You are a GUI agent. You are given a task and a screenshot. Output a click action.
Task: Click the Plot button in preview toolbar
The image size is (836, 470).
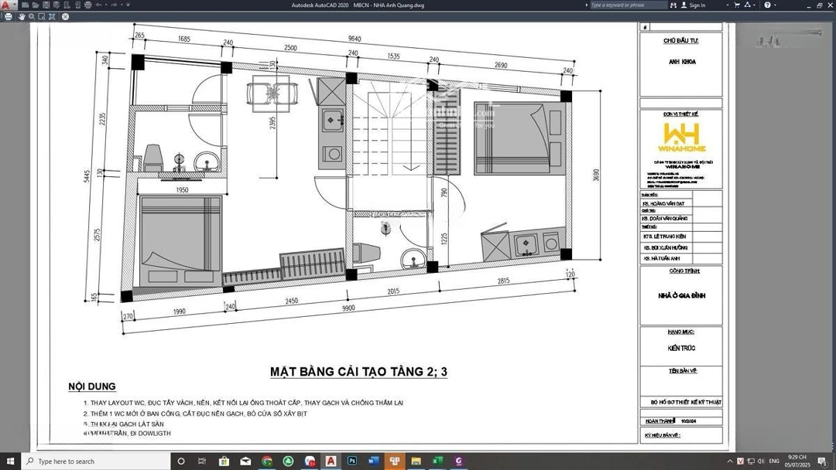(x=9, y=16)
